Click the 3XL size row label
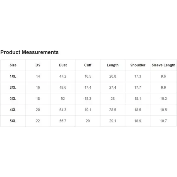The width and height of the screenshot is (177, 177). pos(13,99)
